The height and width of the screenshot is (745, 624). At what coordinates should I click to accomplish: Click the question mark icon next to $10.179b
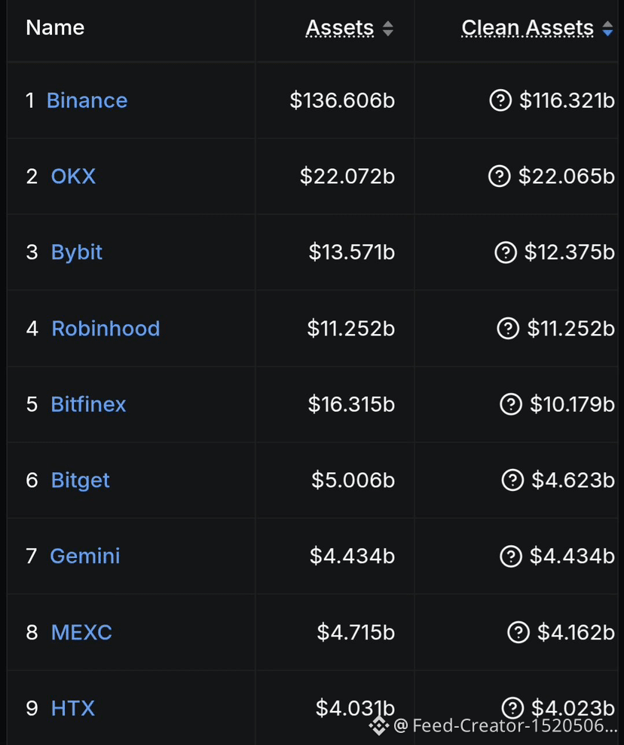coord(511,404)
